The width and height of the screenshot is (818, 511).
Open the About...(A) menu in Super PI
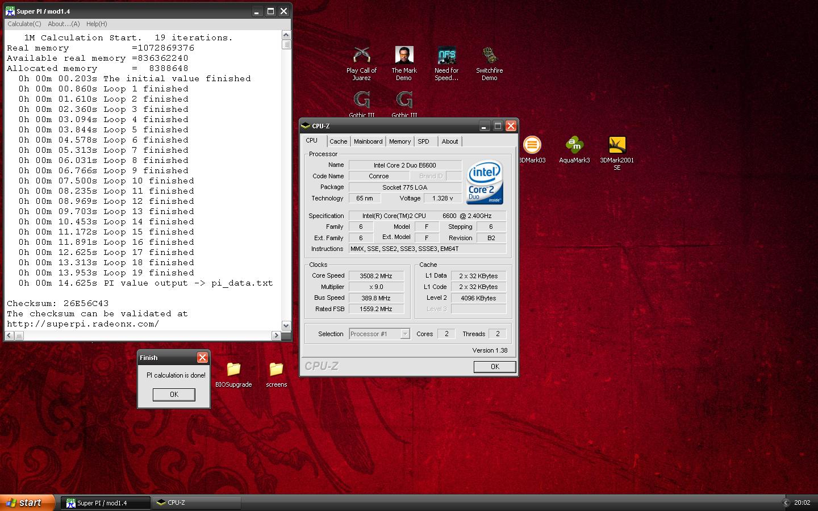[x=64, y=24]
